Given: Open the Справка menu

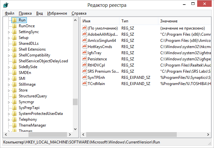Looking at the screenshot, I should coord(79,13).
